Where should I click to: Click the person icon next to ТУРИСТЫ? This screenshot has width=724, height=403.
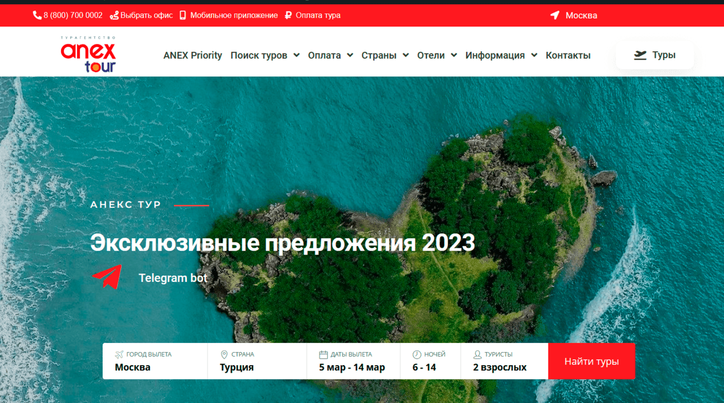pyautogui.click(x=477, y=354)
